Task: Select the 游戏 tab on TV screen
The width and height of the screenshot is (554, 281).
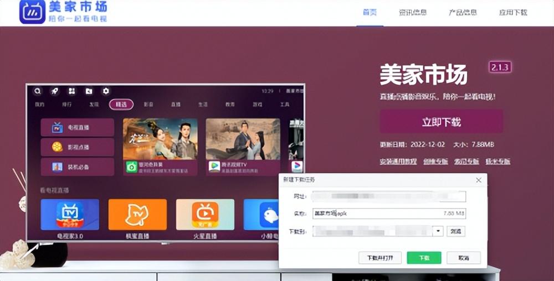Action: point(258,105)
